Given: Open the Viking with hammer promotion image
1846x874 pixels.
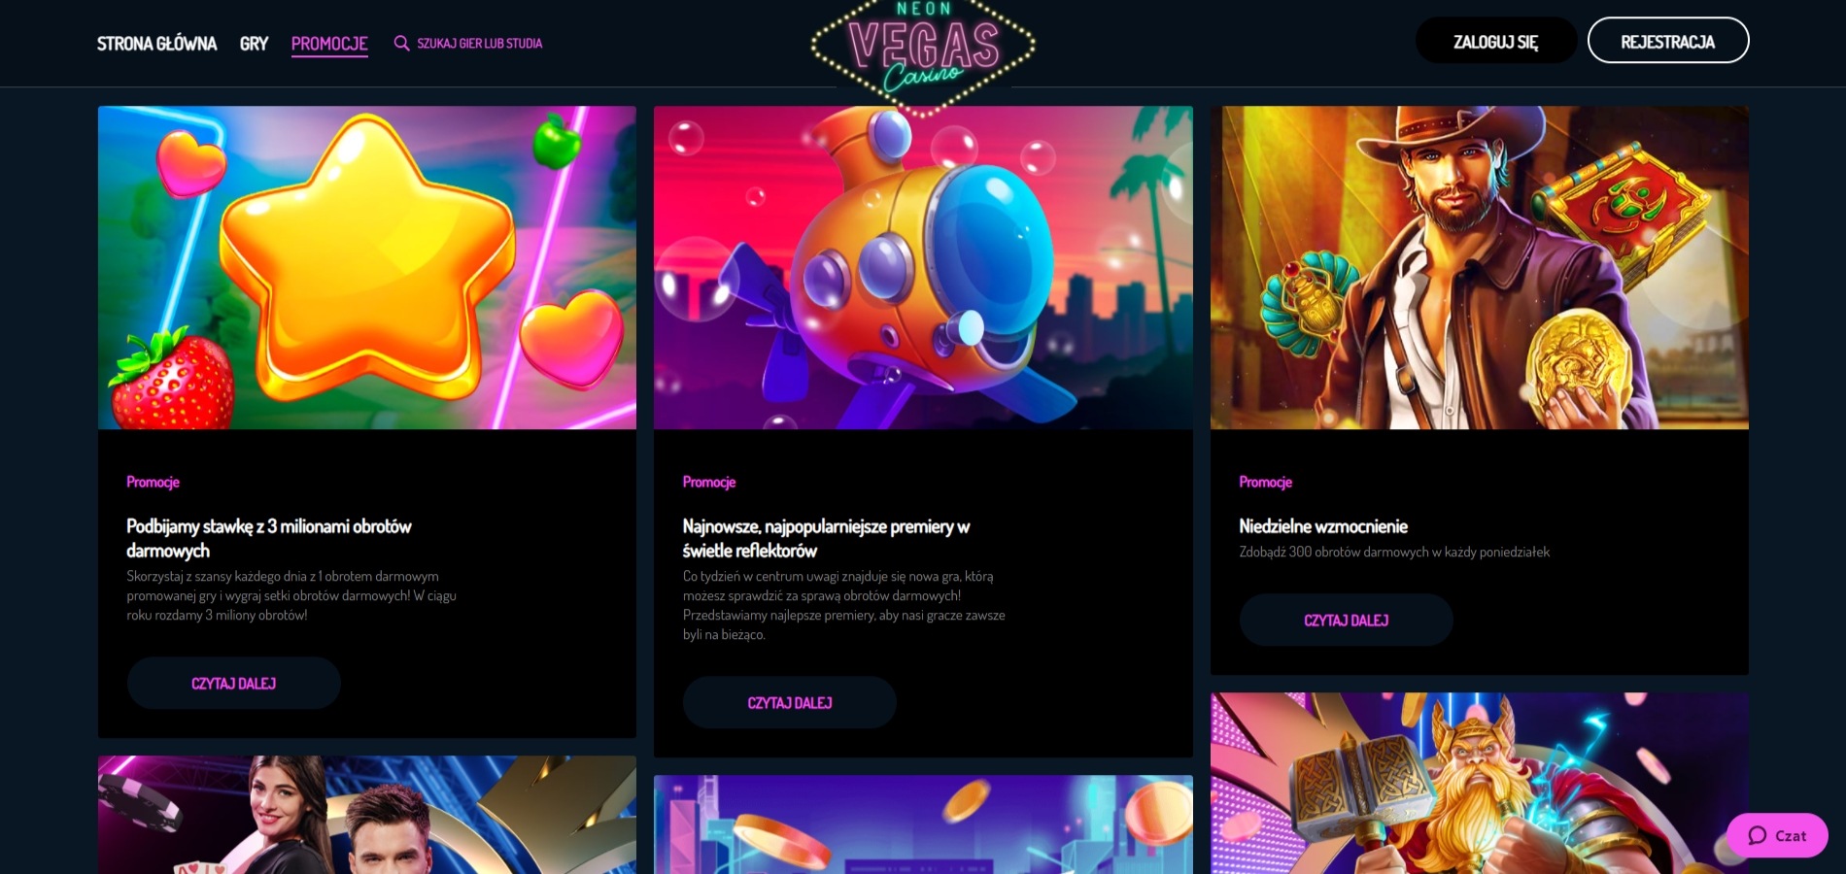Looking at the screenshot, I should pos(1480,783).
